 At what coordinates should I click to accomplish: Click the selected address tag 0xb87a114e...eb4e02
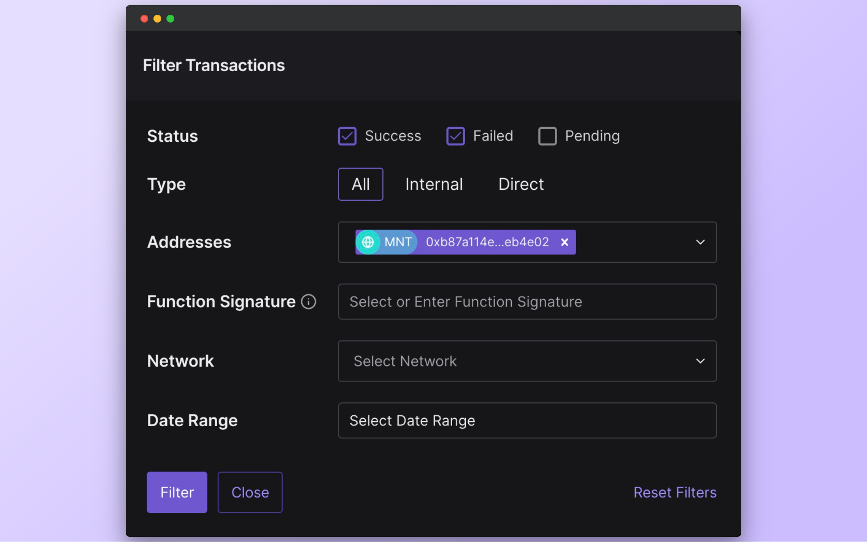486,242
